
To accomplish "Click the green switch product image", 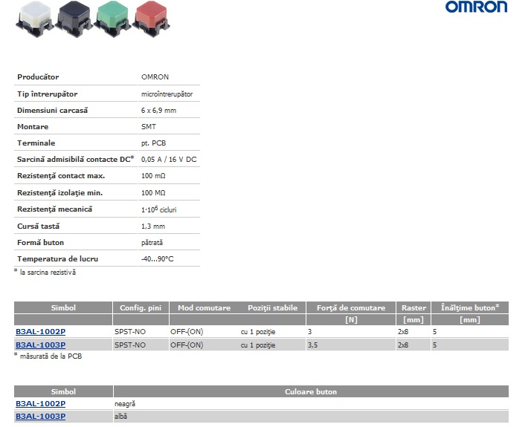I will (x=112, y=19).
